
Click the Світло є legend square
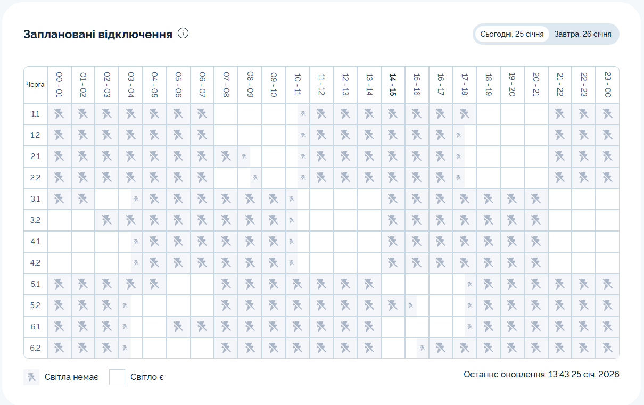[x=117, y=377]
